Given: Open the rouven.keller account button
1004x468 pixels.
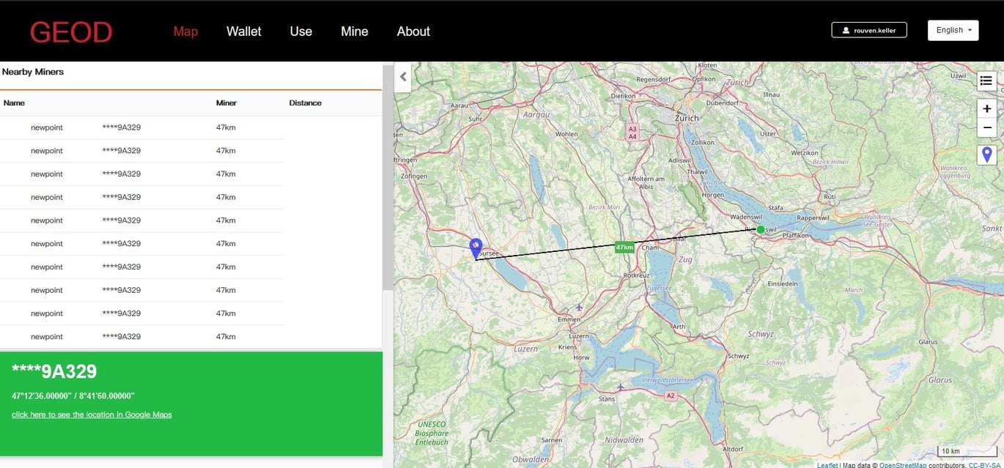Looking at the screenshot, I should pos(869,29).
